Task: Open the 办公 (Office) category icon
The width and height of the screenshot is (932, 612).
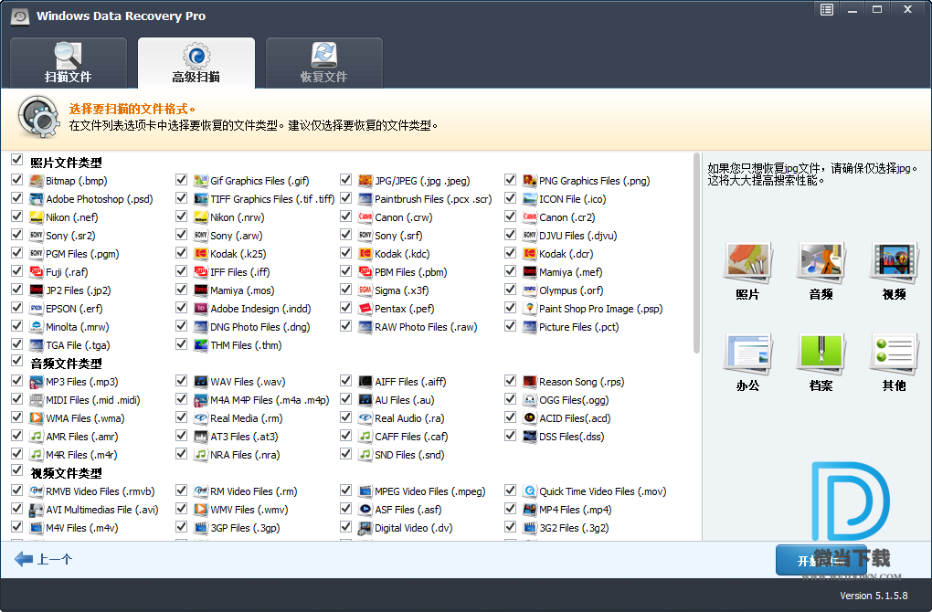Action: [x=747, y=353]
